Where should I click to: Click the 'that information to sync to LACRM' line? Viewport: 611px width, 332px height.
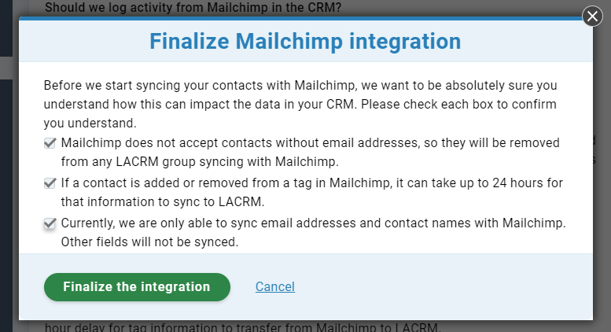[163, 202]
